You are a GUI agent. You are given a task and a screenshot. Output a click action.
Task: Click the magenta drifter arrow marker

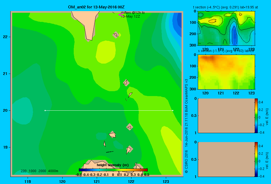coord(121,15)
